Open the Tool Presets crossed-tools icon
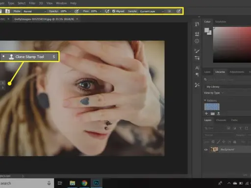 pyautogui.click(x=197, y=85)
